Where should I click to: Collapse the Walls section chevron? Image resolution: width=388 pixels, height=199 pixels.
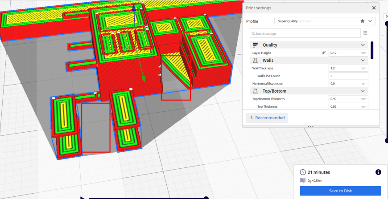363,60
